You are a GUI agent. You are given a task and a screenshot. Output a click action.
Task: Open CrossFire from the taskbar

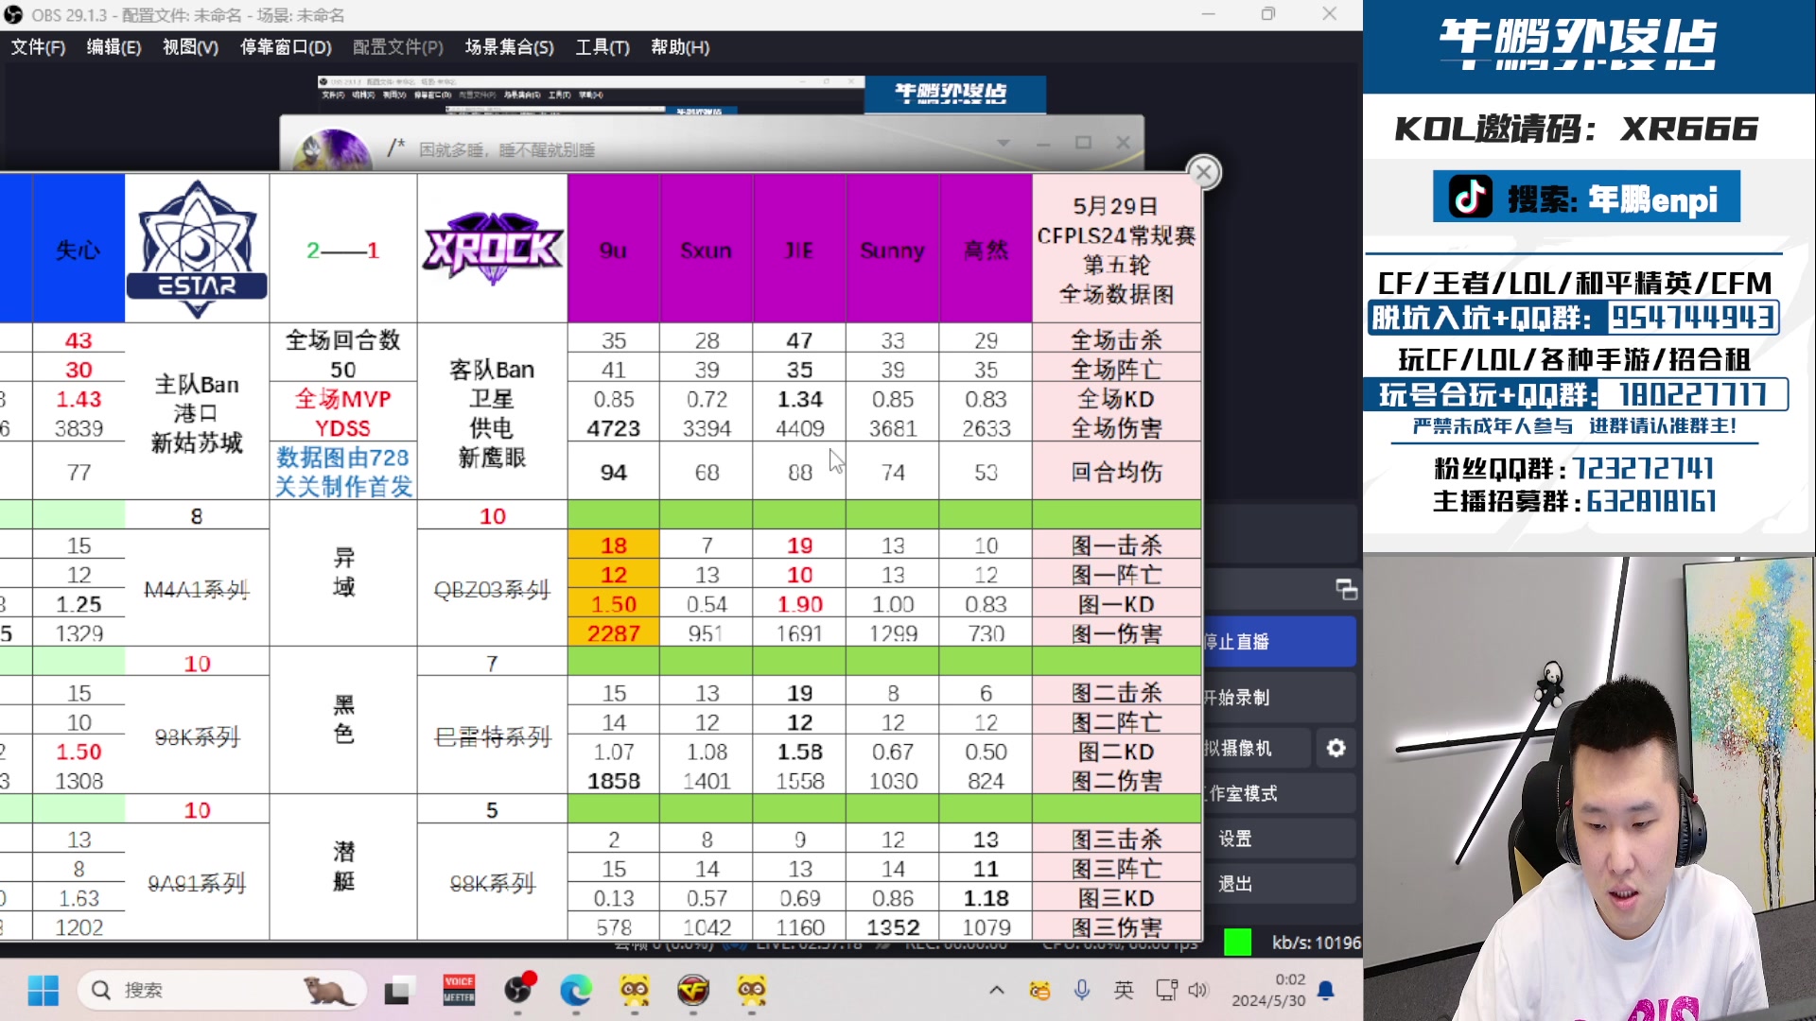click(694, 992)
